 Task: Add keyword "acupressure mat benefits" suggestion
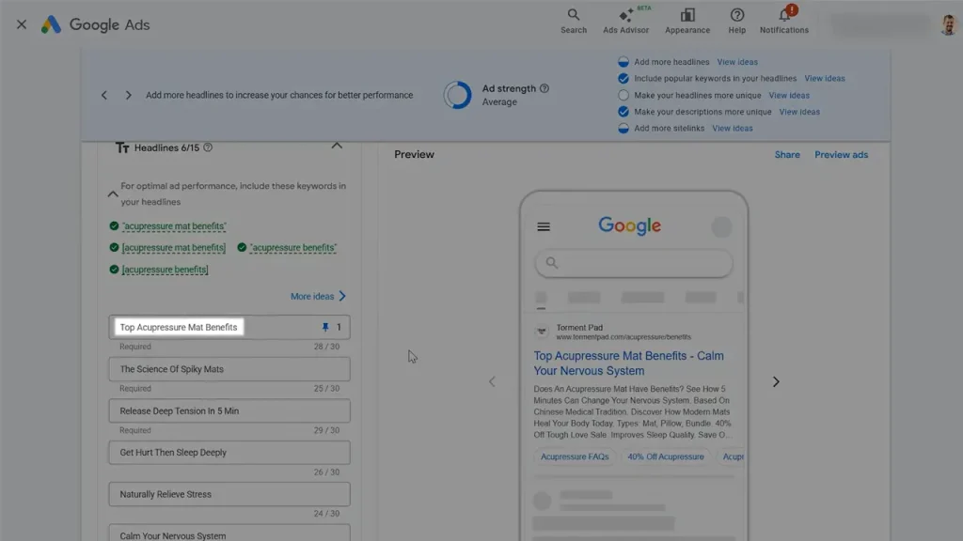coord(174,226)
